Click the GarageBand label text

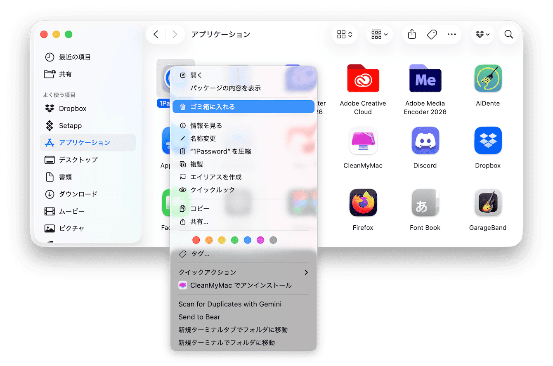point(488,228)
